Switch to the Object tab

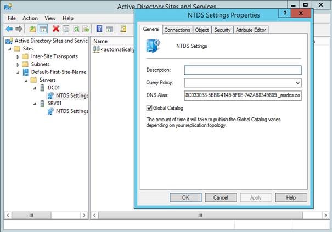(x=202, y=30)
